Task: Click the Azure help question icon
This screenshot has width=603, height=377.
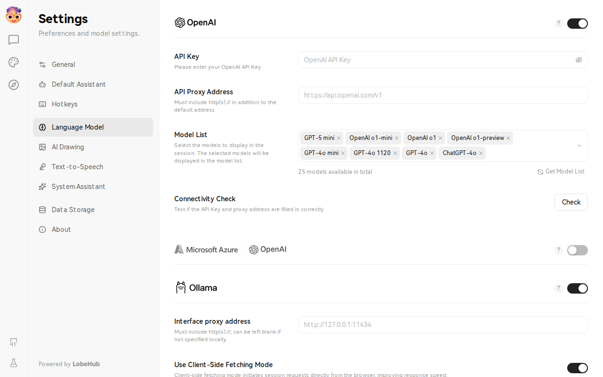Action: (558, 250)
